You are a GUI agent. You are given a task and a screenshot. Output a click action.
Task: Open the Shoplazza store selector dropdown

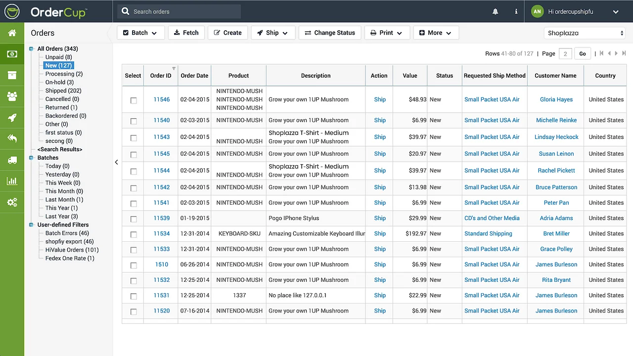pos(585,33)
